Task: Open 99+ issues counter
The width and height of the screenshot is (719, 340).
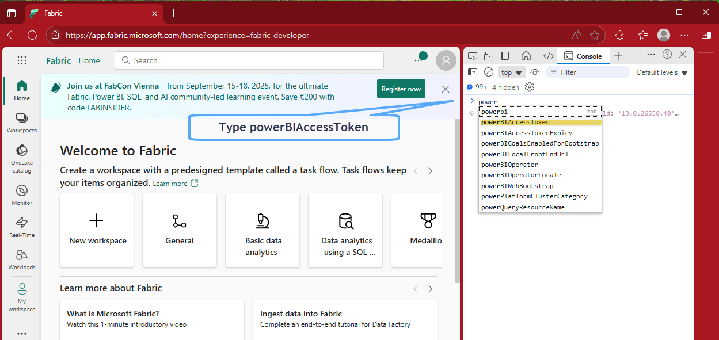Action: [477, 87]
